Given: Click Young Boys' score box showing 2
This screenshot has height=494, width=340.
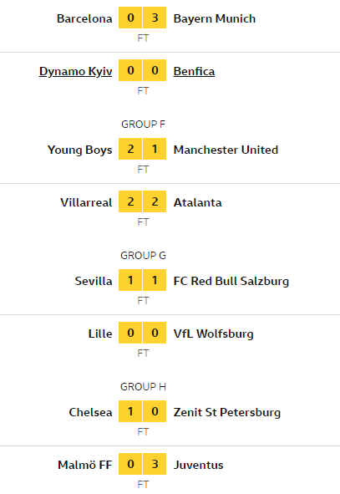Looking at the screenshot, I should 130,149.
